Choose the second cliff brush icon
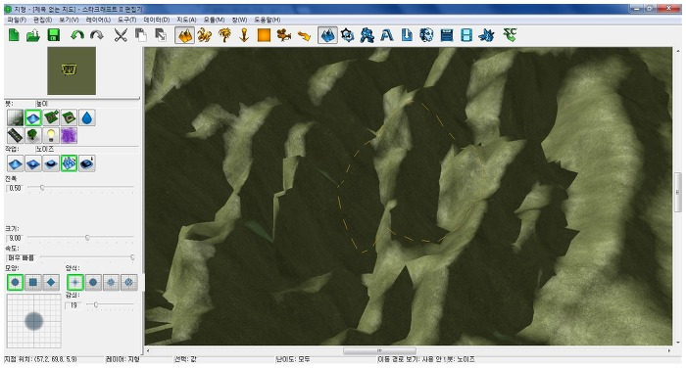Screen dimensions: 686x368 pos(70,117)
